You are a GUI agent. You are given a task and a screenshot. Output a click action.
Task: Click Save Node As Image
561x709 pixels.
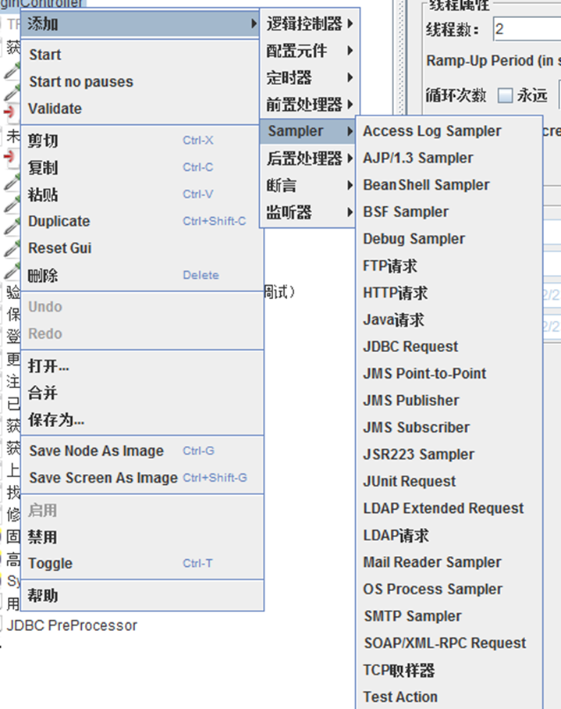click(142, 451)
